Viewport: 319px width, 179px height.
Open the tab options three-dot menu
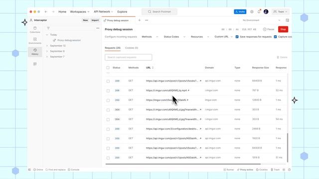pos(147,20)
